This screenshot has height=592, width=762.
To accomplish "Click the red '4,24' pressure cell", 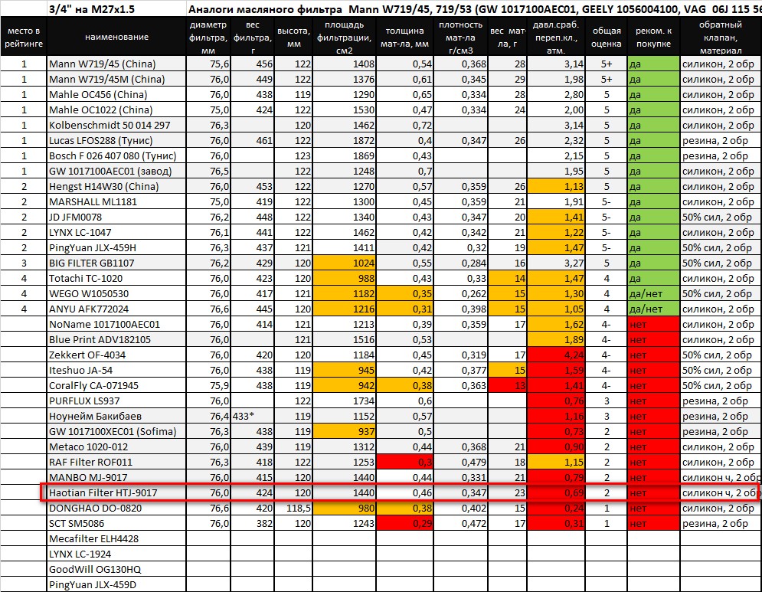I will [556, 355].
